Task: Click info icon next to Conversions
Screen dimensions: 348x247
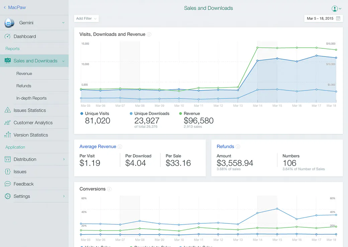Action: (x=109, y=189)
